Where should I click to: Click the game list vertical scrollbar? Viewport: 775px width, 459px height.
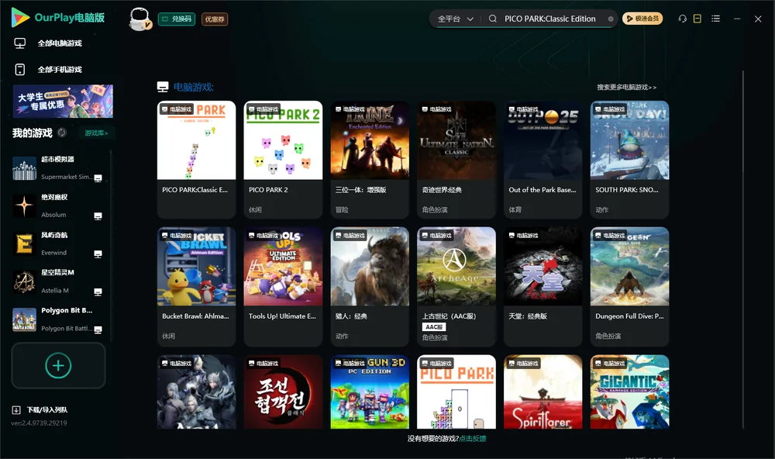pyautogui.click(x=743, y=250)
